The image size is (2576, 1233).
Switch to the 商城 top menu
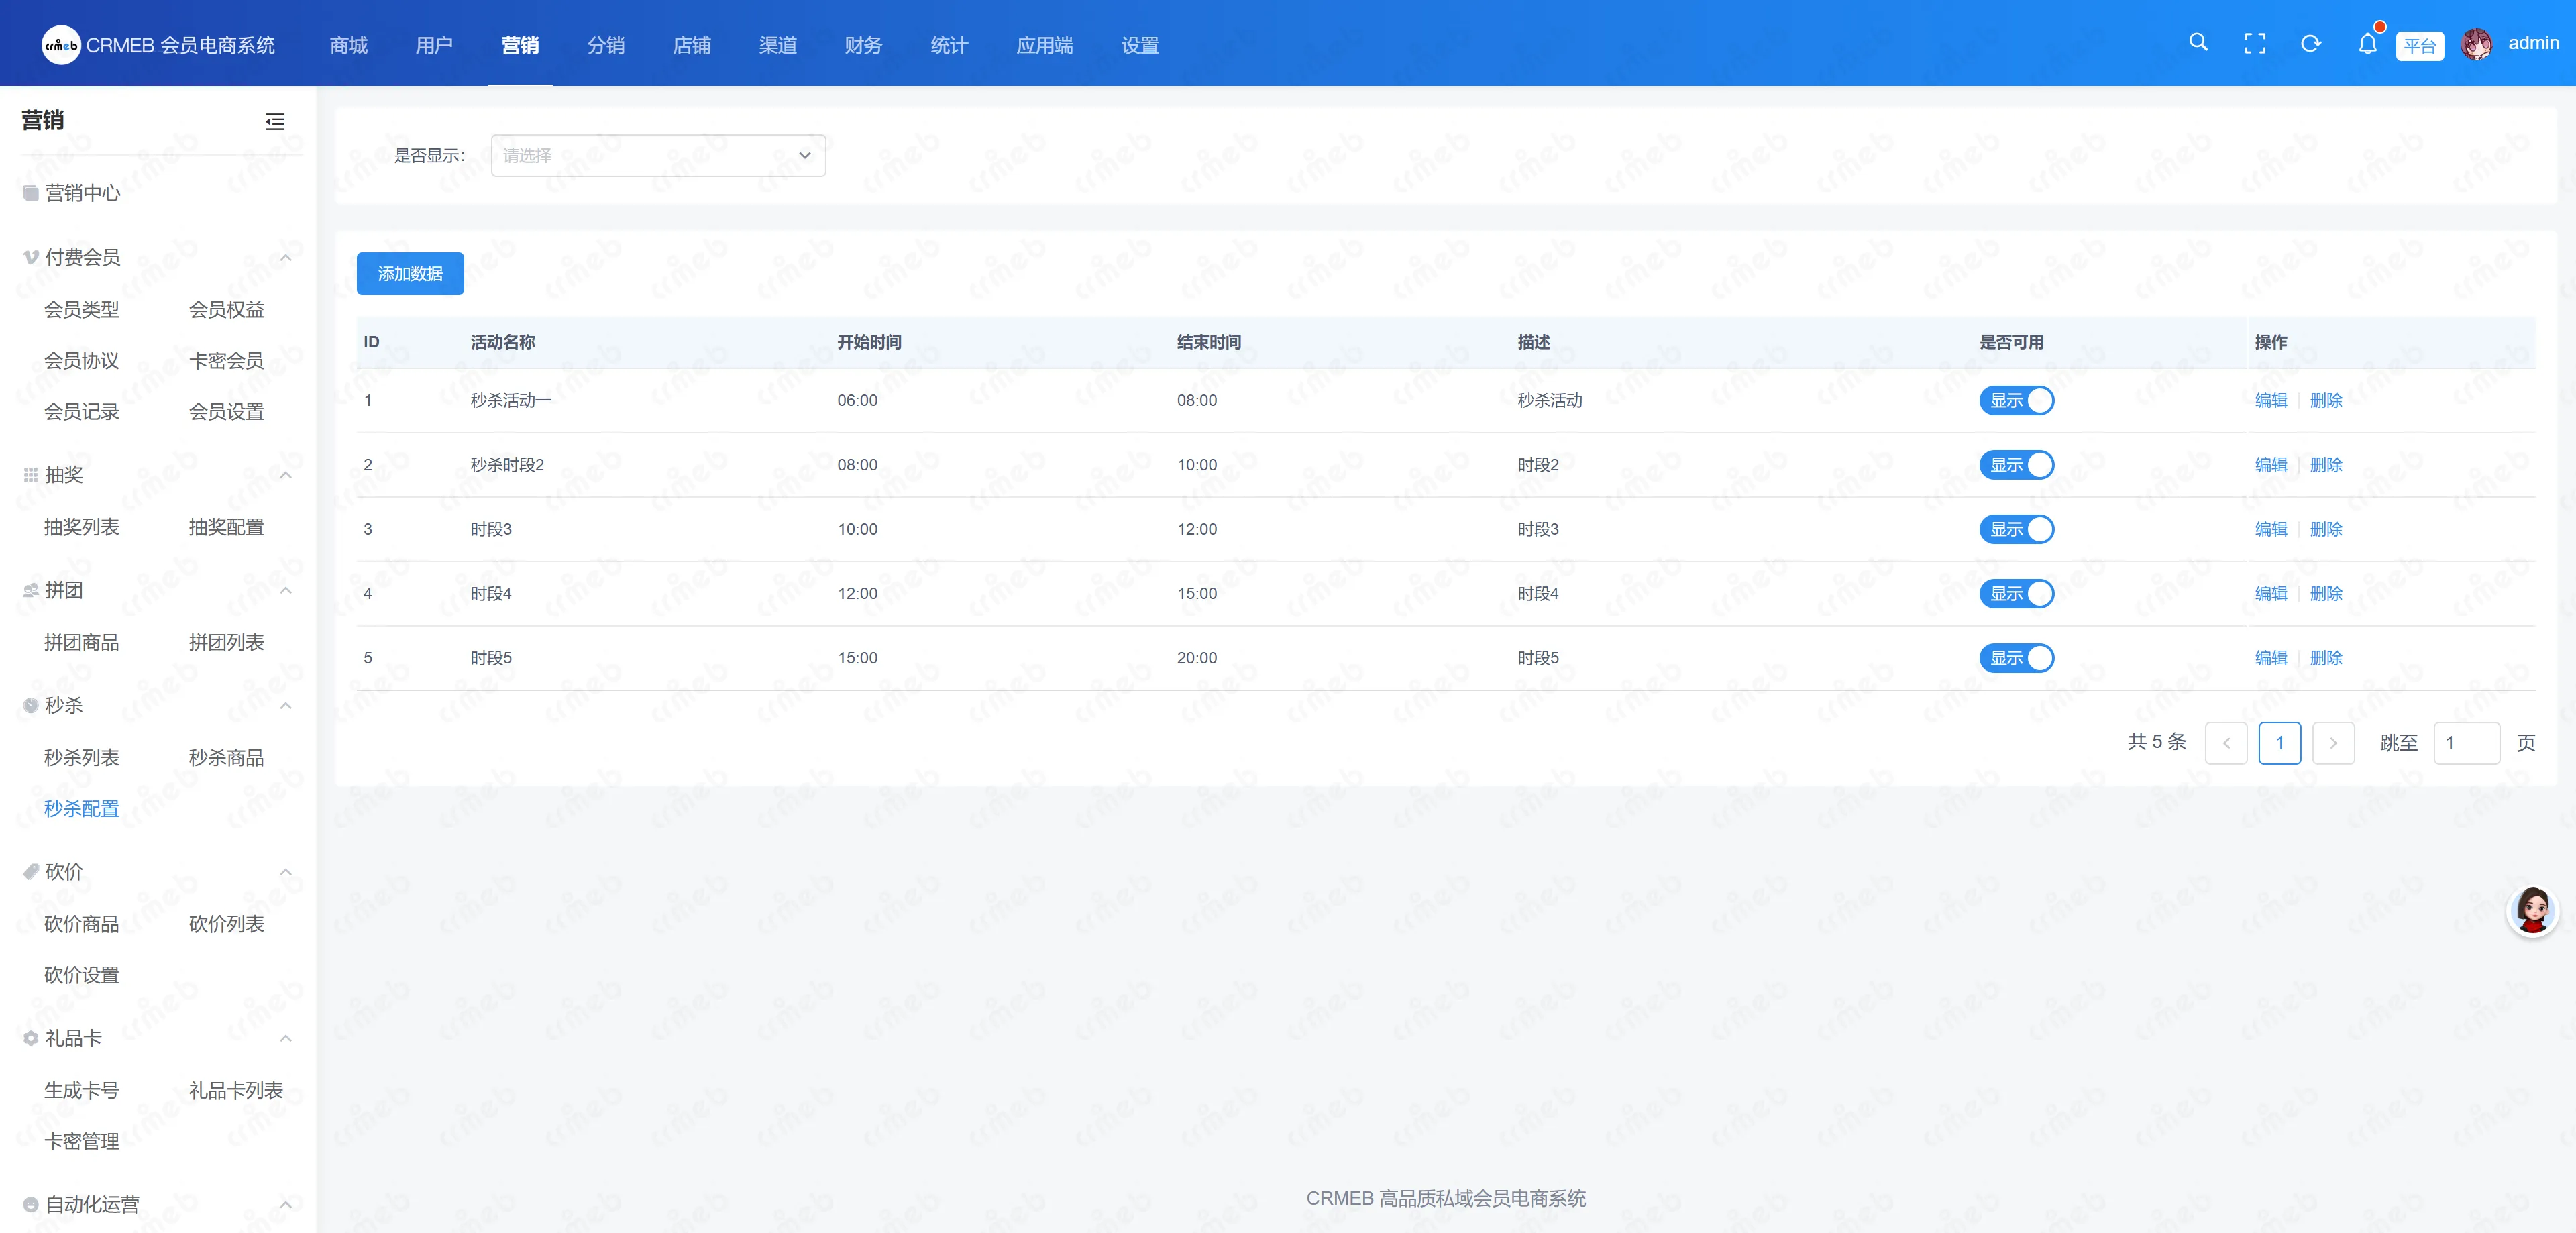pos(349,45)
